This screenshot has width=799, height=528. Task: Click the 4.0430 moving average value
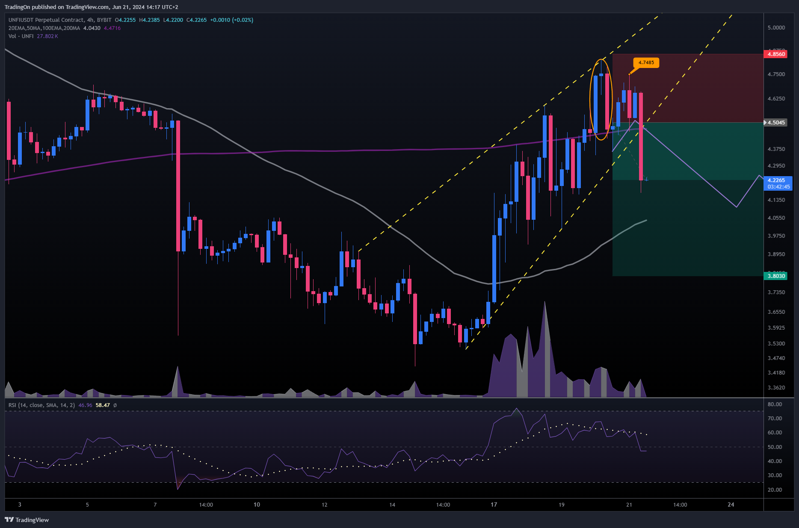[92, 28]
